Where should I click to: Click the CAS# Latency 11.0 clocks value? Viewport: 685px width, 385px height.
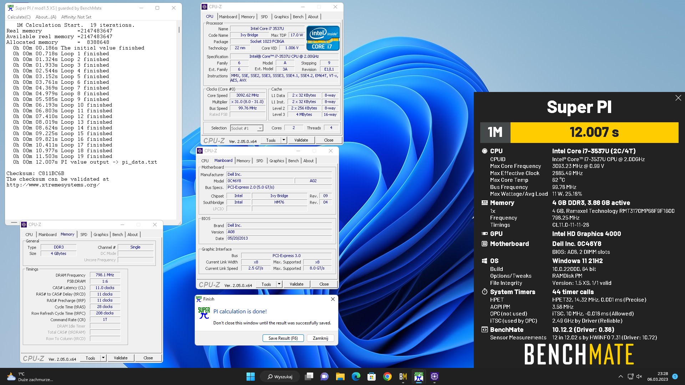coord(105,288)
